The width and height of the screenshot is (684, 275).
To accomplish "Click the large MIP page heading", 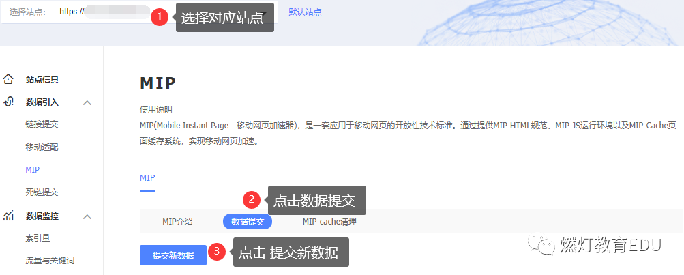I will (x=158, y=83).
